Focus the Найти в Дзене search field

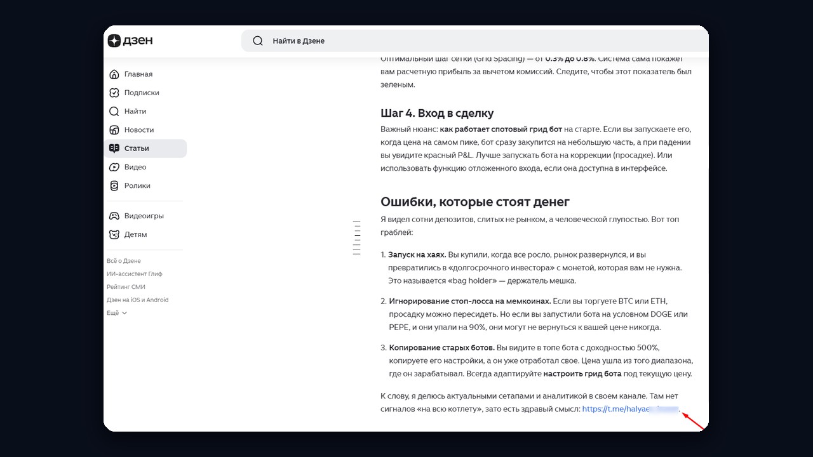[475, 41]
